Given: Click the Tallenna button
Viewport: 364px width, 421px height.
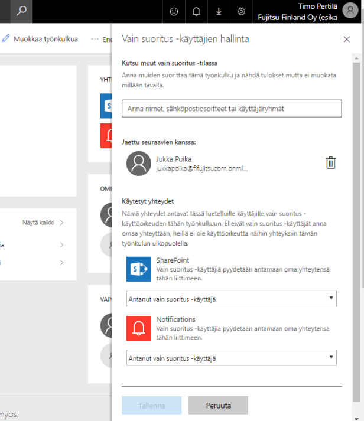Looking at the screenshot, I should 151,406.
